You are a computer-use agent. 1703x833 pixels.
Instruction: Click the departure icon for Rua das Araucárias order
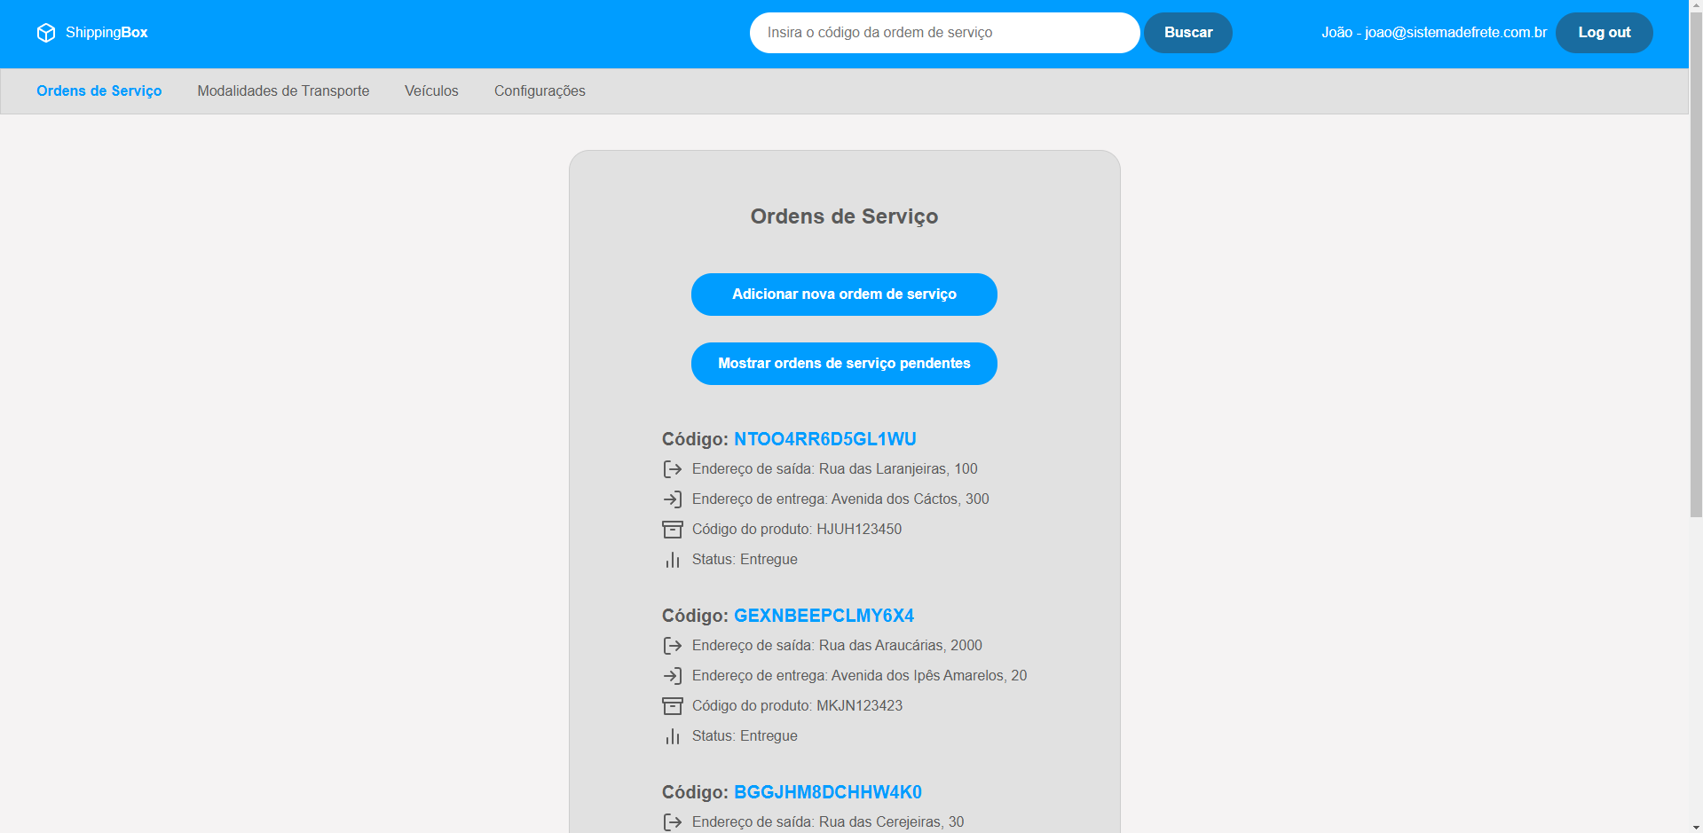(672, 645)
